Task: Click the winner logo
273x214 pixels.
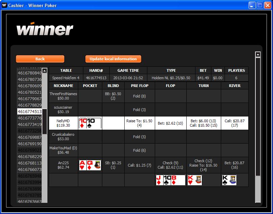Action: point(45,29)
